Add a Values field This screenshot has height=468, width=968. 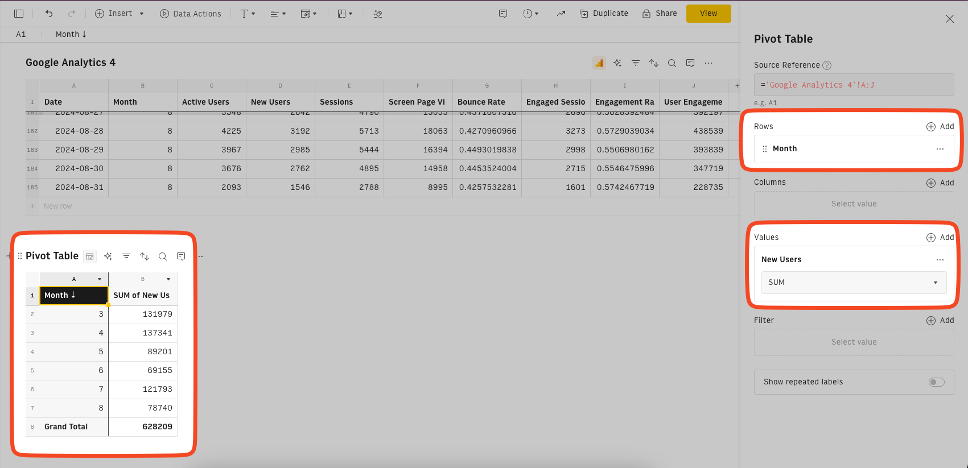coord(940,237)
